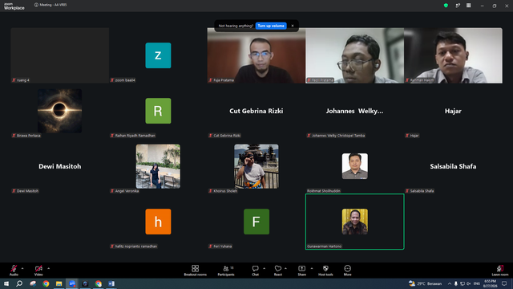Select the green R avatar of Raihan Riyadh
This screenshot has width=513, height=289.
point(158,111)
